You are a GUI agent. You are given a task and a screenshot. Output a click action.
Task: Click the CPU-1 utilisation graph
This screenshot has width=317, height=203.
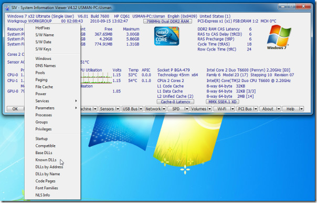[x=96, y=81]
